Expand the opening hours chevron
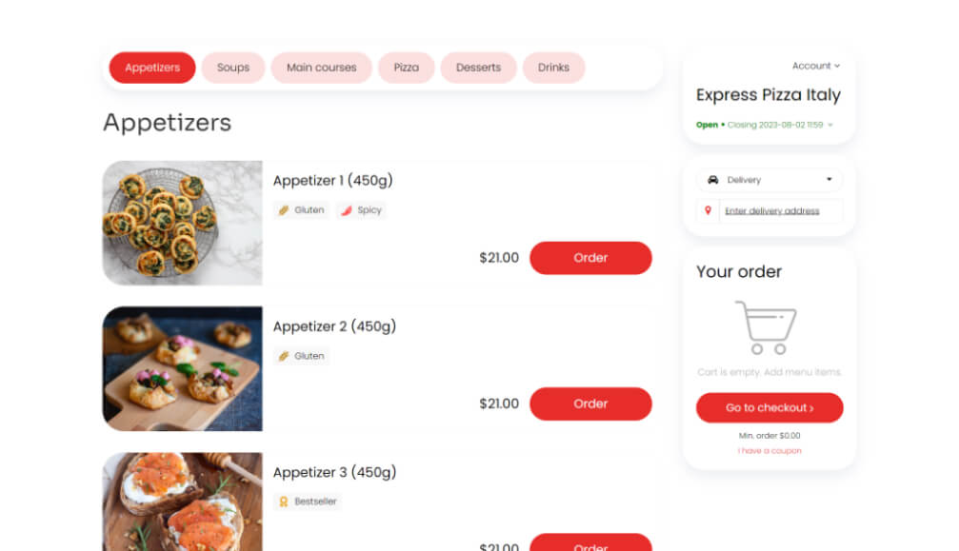959x551 pixels. (x=830, y=125)
